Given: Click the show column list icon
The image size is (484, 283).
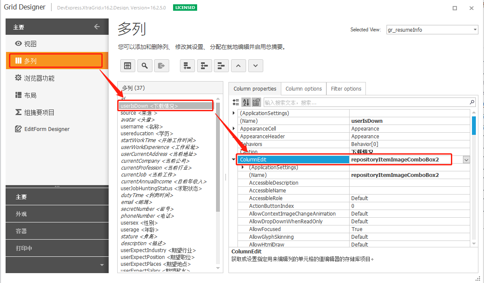Looking at the screenshot, I should (128, 65).
